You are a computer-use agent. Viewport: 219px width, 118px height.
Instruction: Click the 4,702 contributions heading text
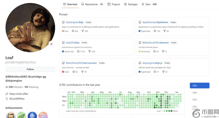coord(79,85)
